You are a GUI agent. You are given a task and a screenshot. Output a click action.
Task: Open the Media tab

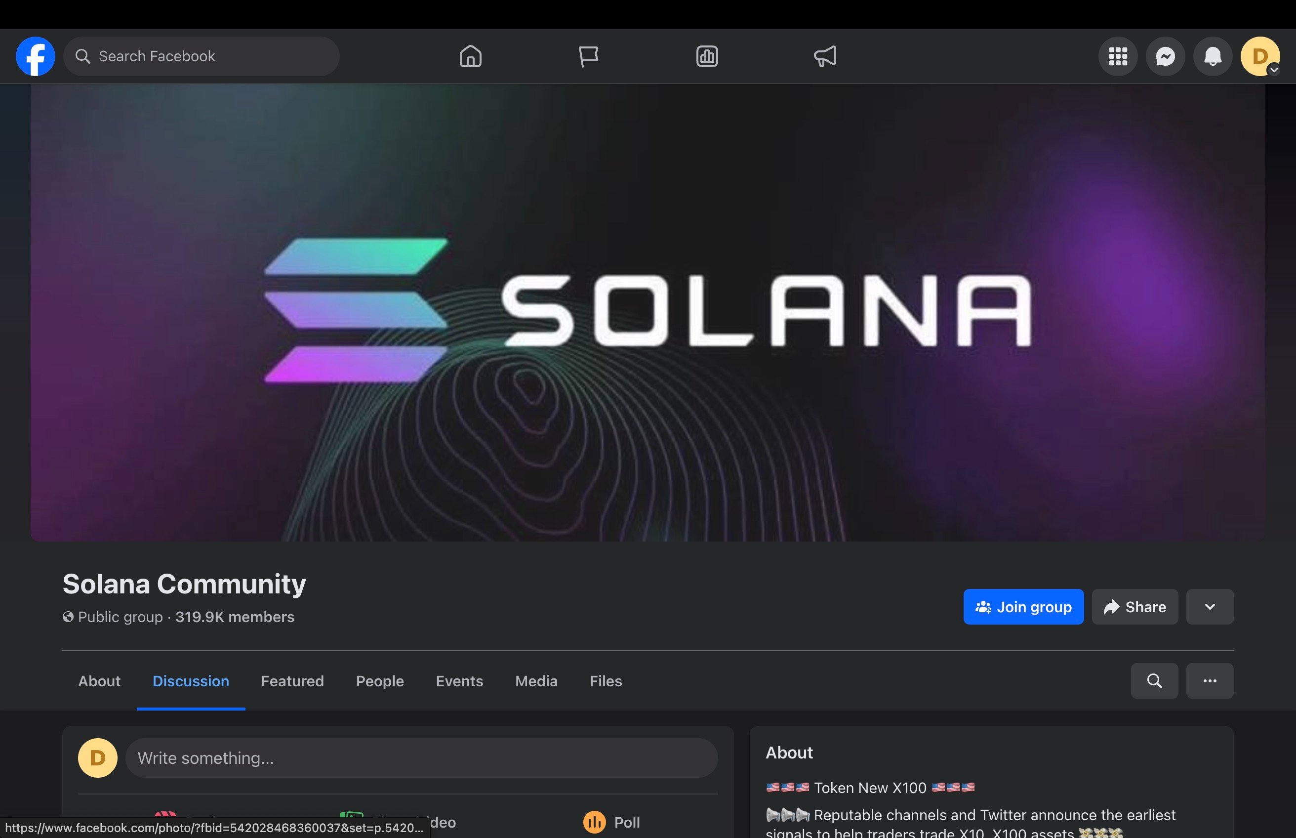536,681
